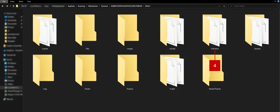Go back with the Back arrow
The height and width of the screenshot is (112, 280).
click(x=3, y=6)
